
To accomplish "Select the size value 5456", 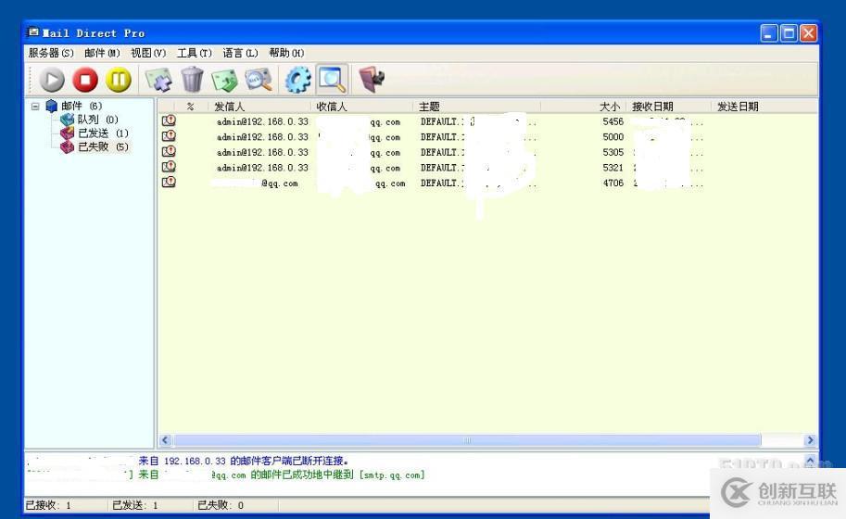I will coord(612,122).
